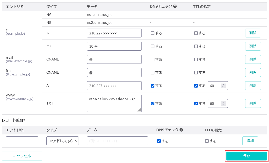
Task: Check TTLの指定 for the MX record
Action: tap(196, 46)
